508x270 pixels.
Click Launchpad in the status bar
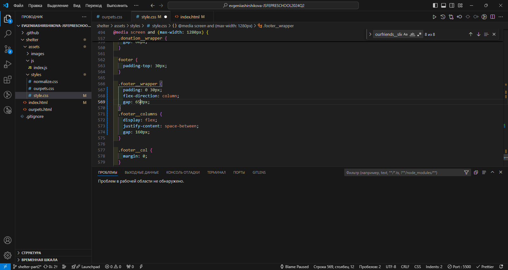coord(86,267)
